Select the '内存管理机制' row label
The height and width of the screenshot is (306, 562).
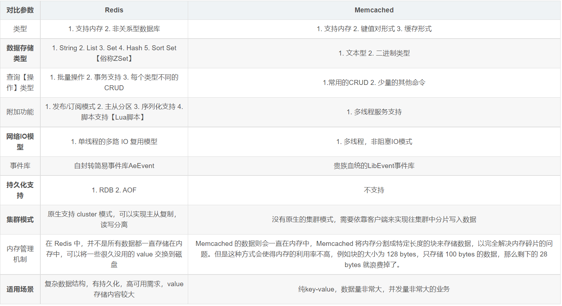click(x=20, y=254)
